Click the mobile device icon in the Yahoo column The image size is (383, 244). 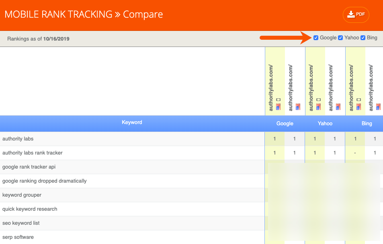(x=319, y=100)
